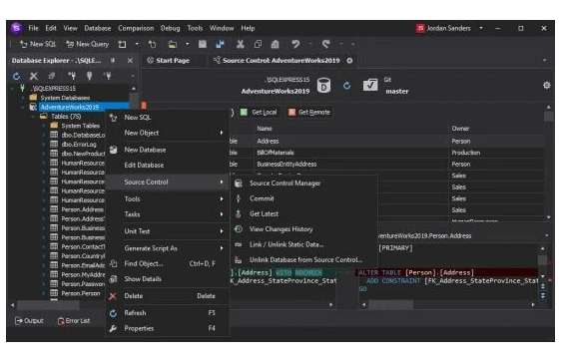The image size is (561, 364).
Task: Open the Window menu
Action: click(222, 28)
